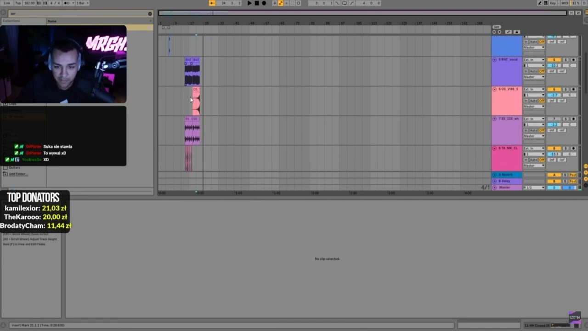This screenshot has height=331, width=588.
Task: Unfold the A Reverb return track
Action: (x=495, y=175)
